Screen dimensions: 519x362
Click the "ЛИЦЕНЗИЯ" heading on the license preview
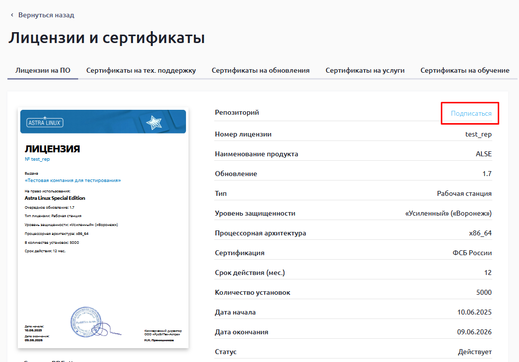coord(52,149)
